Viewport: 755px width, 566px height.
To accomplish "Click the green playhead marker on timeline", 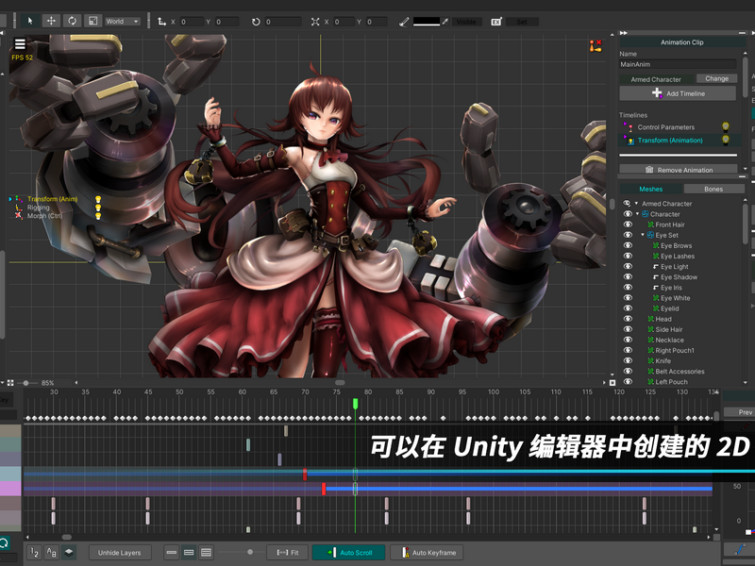I will (x=356, y=404).
